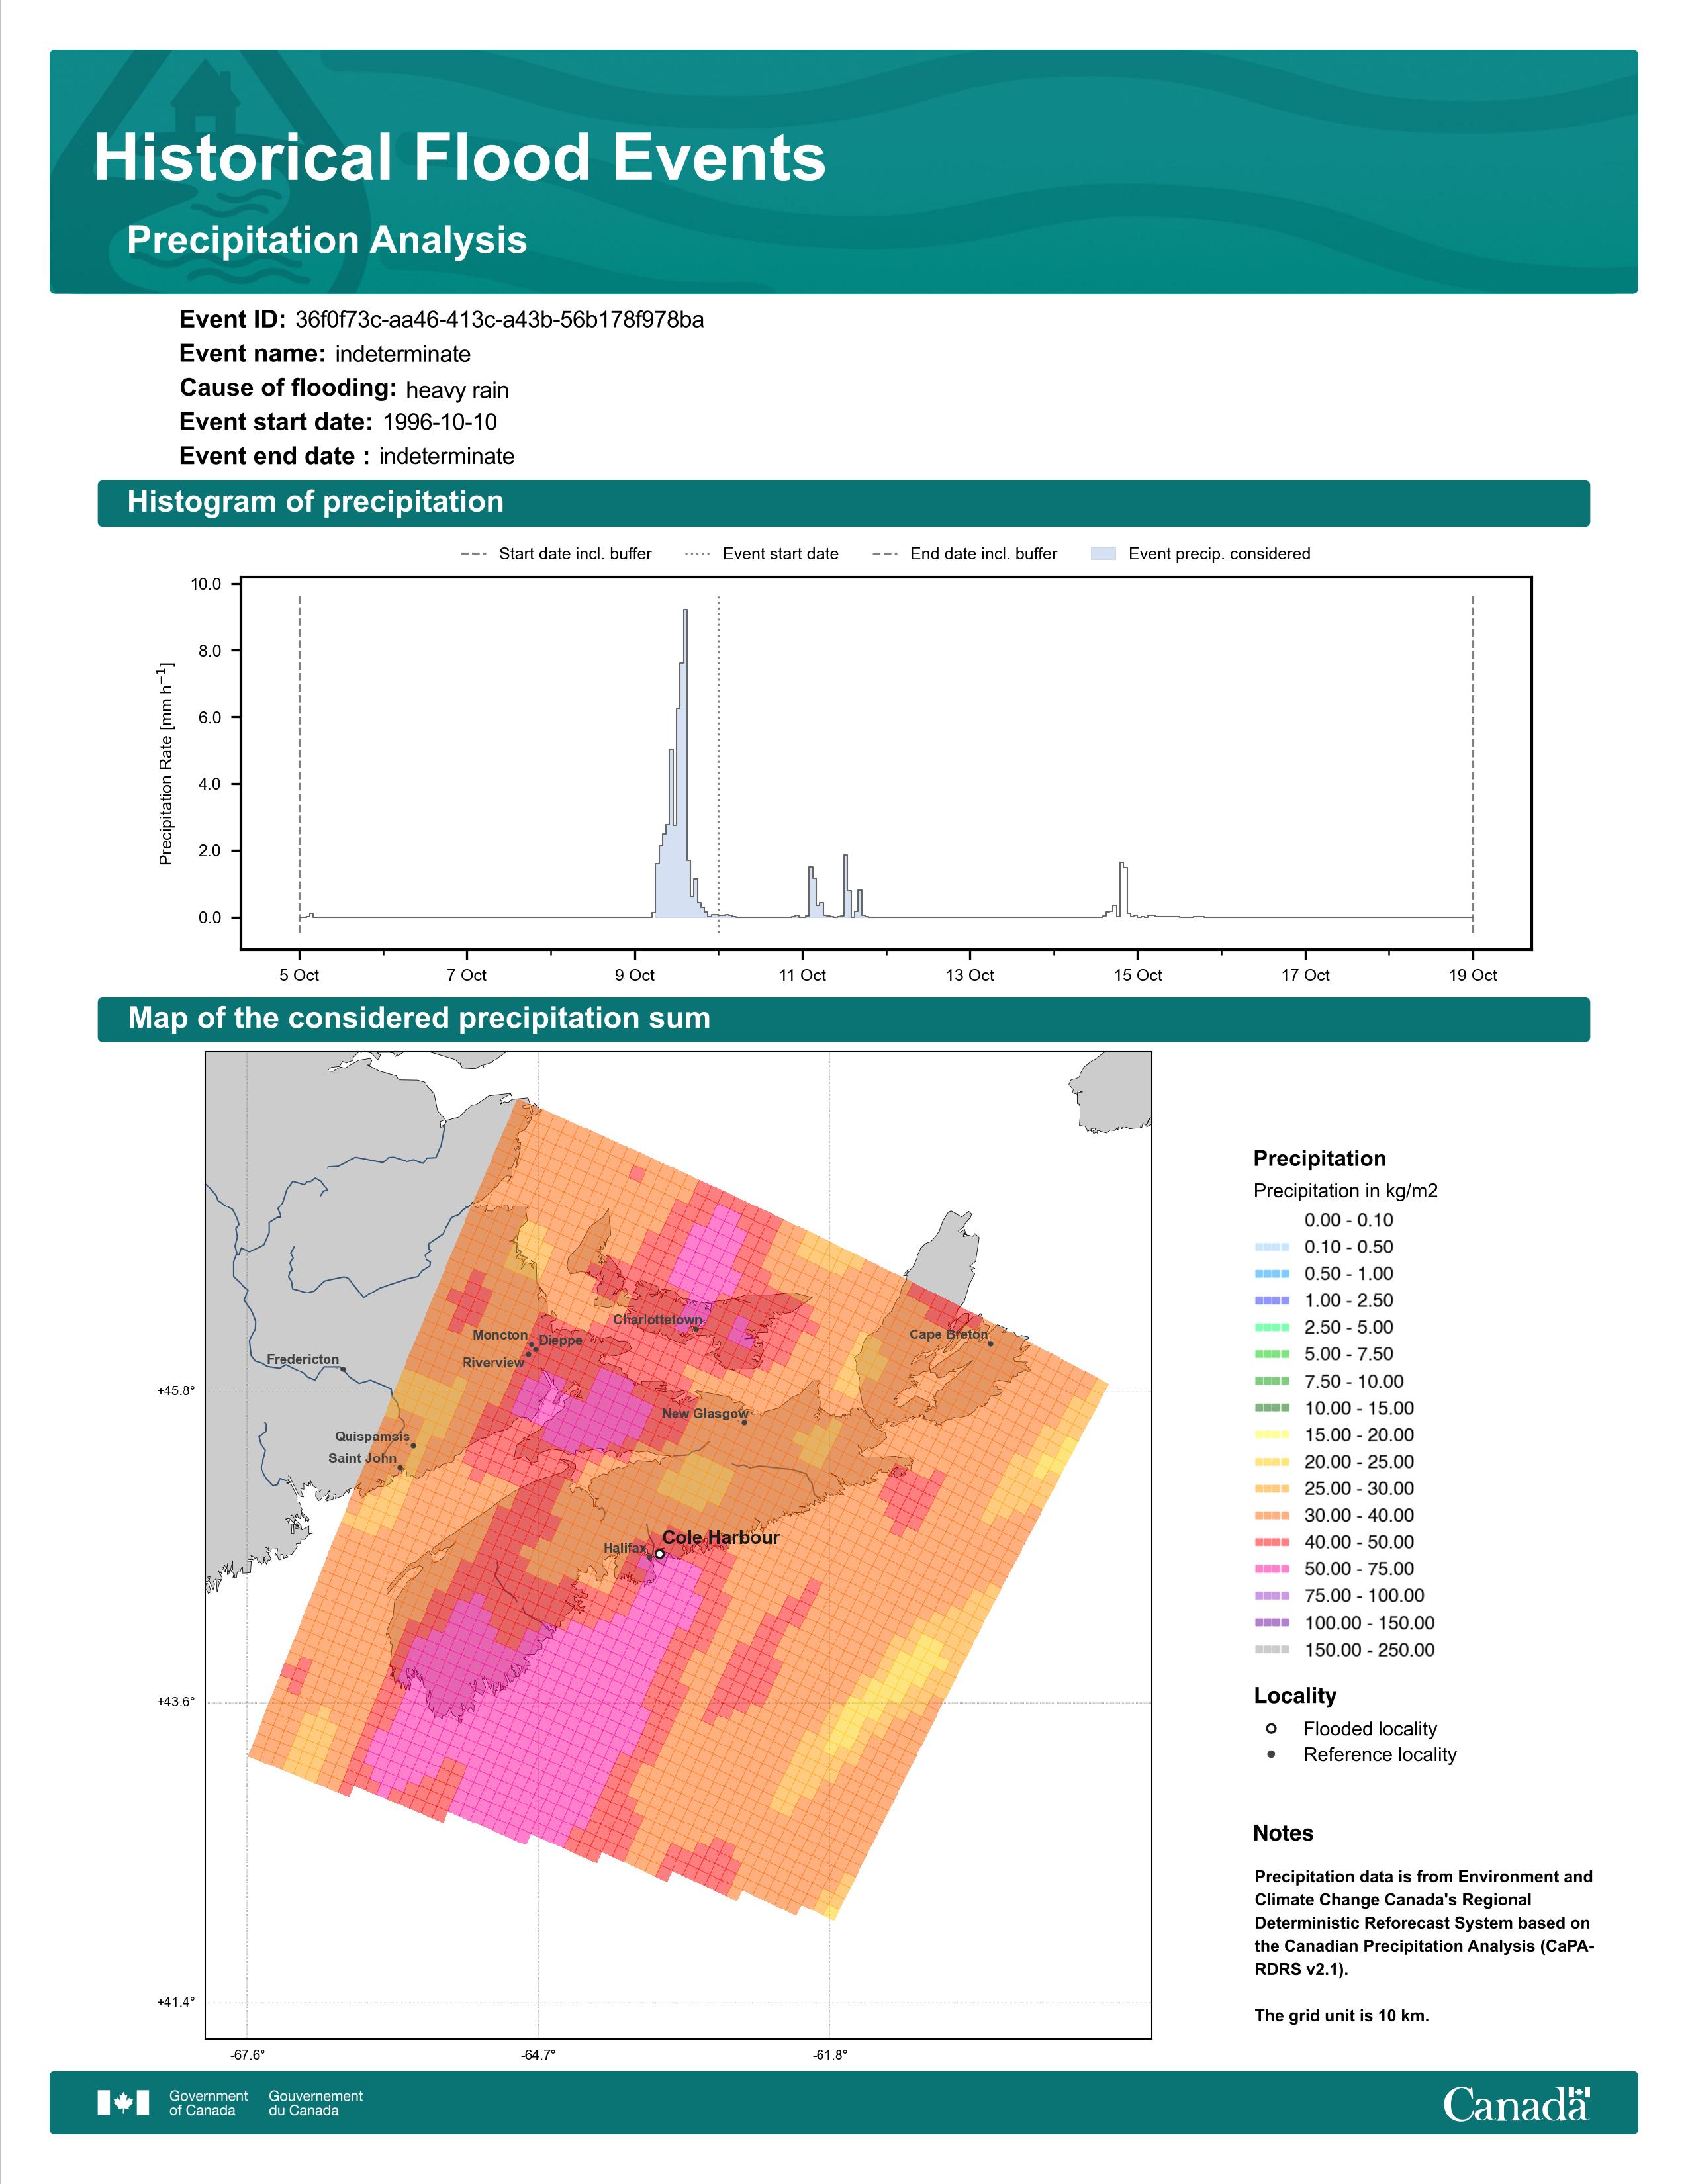Viewport: 1688px width, 2184px height.
Task: Click the Event name value indeterminate
Action: [402, 354]
